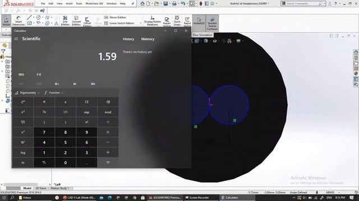Image resolution: width=359 pixels, height=201 pixels.
Task: Click the Options gear icon
Action: click(x=212, y=3)
